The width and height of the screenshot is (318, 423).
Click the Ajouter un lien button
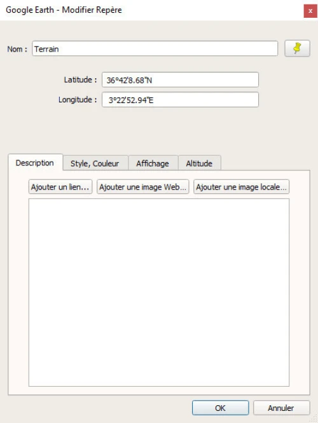click(x=60, y=187)
